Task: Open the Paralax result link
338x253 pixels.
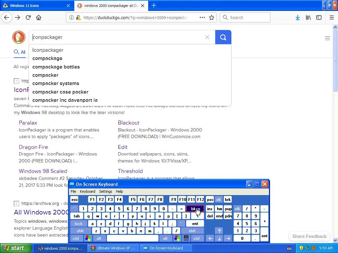Action: (28, 123)
